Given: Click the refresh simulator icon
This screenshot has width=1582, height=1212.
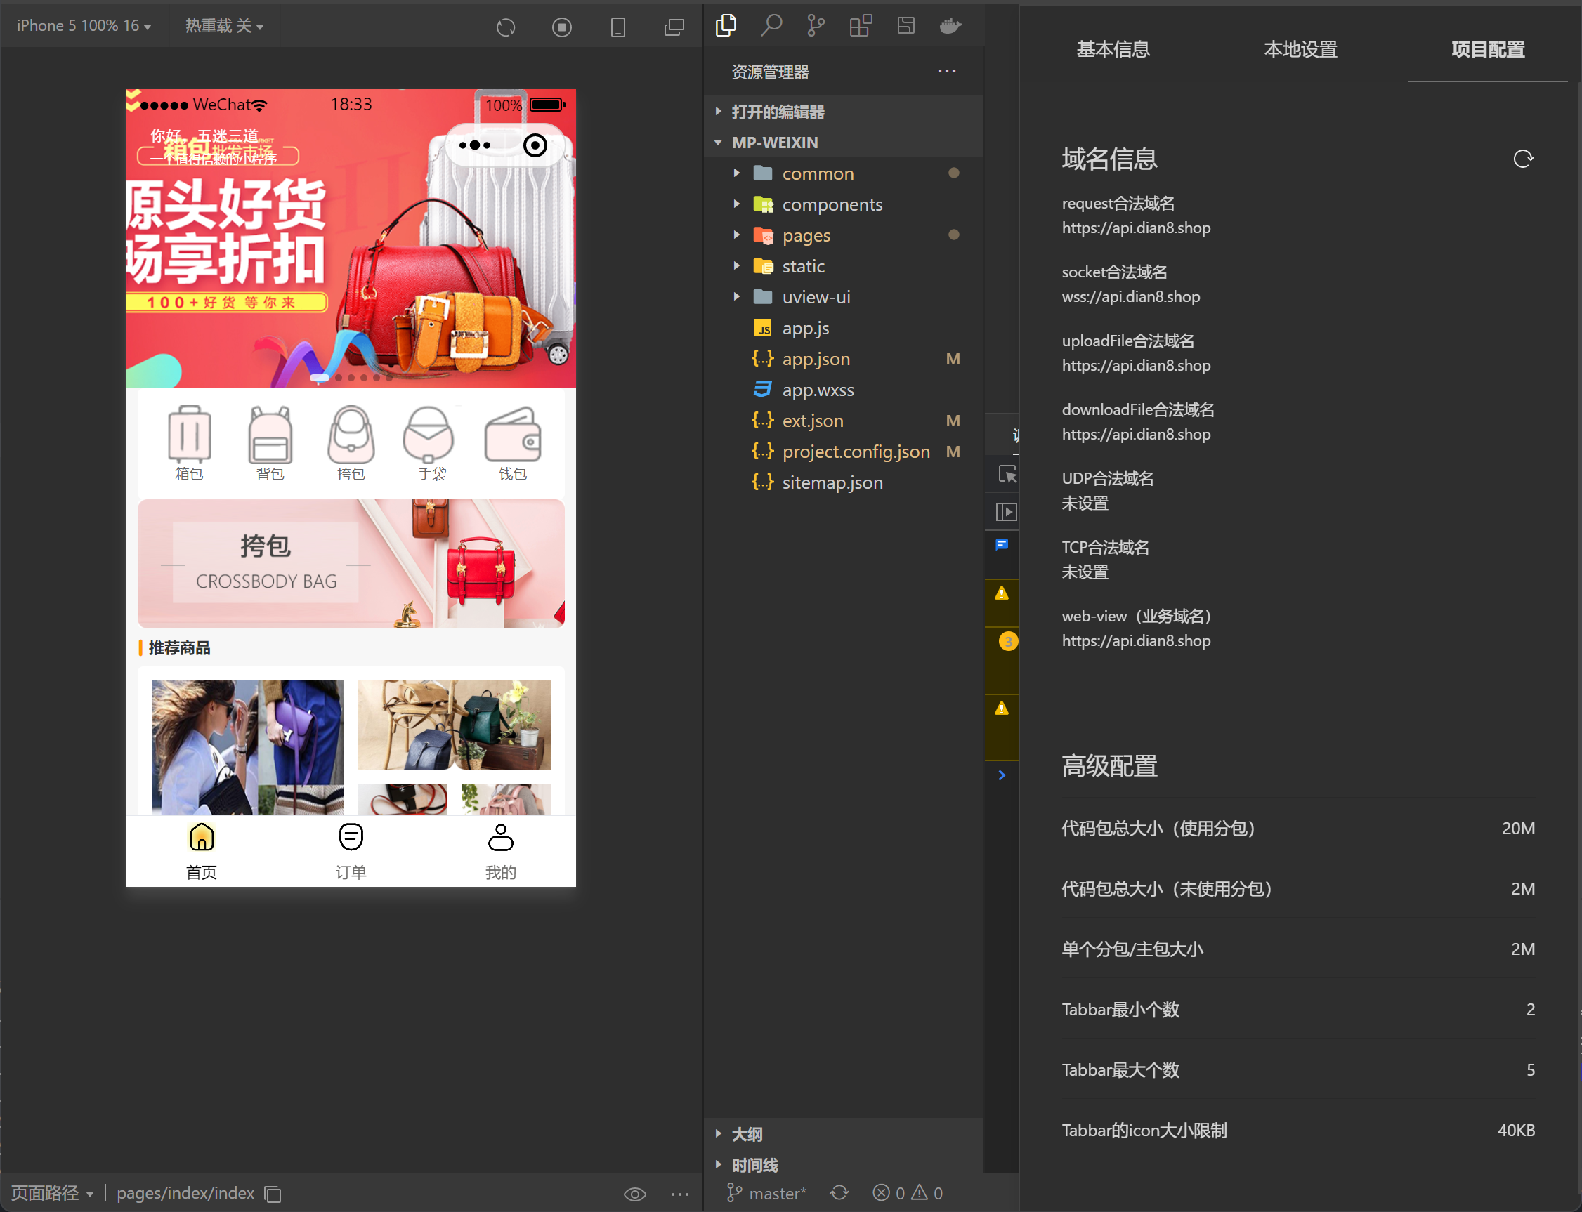Looking at the screenshot, I should click(x=506, y=27).
